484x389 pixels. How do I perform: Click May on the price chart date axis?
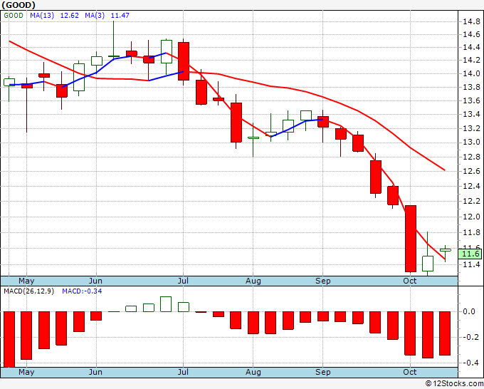(26, 281)
